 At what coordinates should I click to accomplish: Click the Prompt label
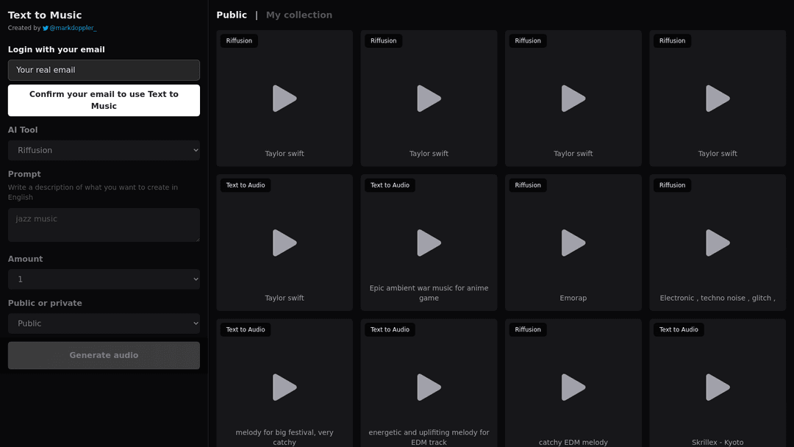click(24, 174)
